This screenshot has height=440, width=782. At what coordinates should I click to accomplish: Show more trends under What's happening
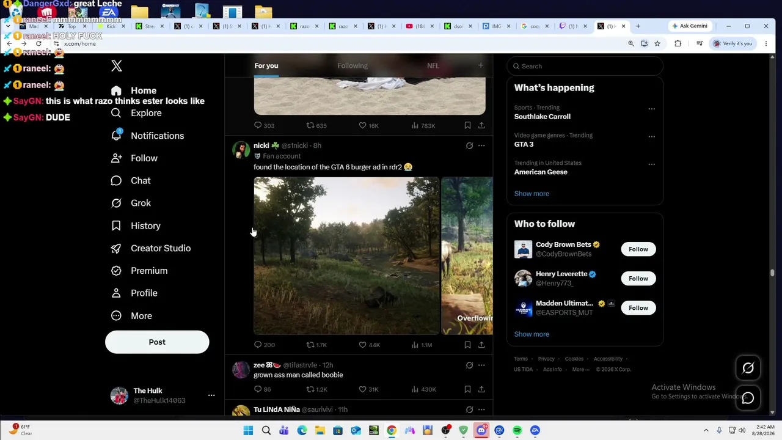(x=532, y=194)
